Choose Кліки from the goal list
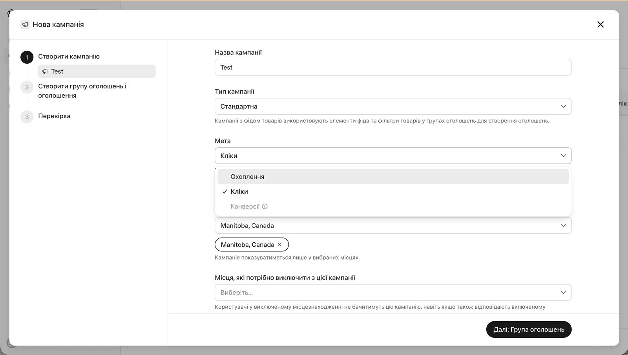Viewport: 628px width, 355px height. tap(393, 192)
